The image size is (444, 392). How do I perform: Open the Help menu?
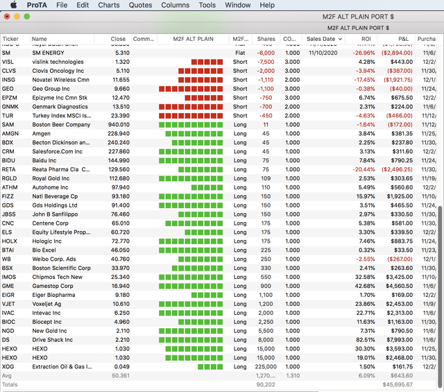267,5
